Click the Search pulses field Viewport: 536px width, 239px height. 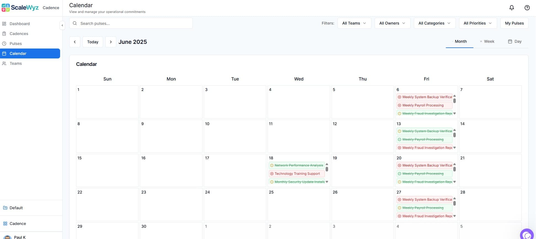[x=131, y=23]
